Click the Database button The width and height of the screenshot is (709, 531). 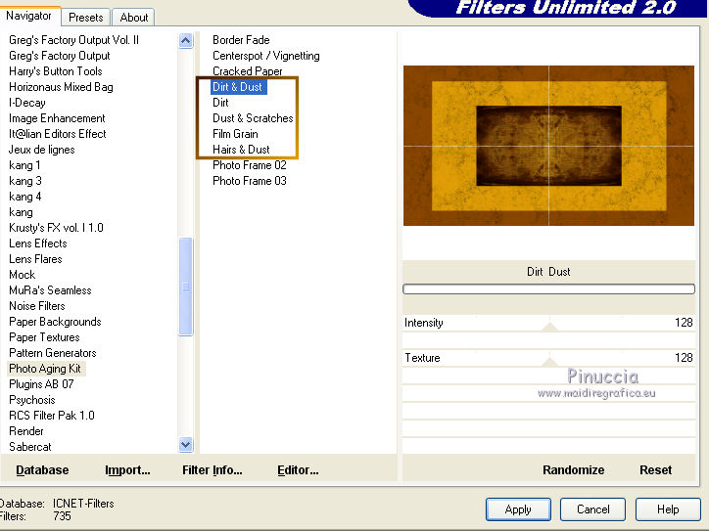pos(42,470)
